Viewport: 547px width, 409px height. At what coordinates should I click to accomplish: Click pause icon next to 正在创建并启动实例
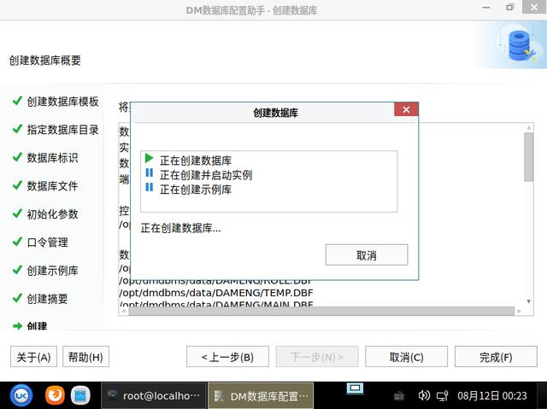(x=150, y=172)
